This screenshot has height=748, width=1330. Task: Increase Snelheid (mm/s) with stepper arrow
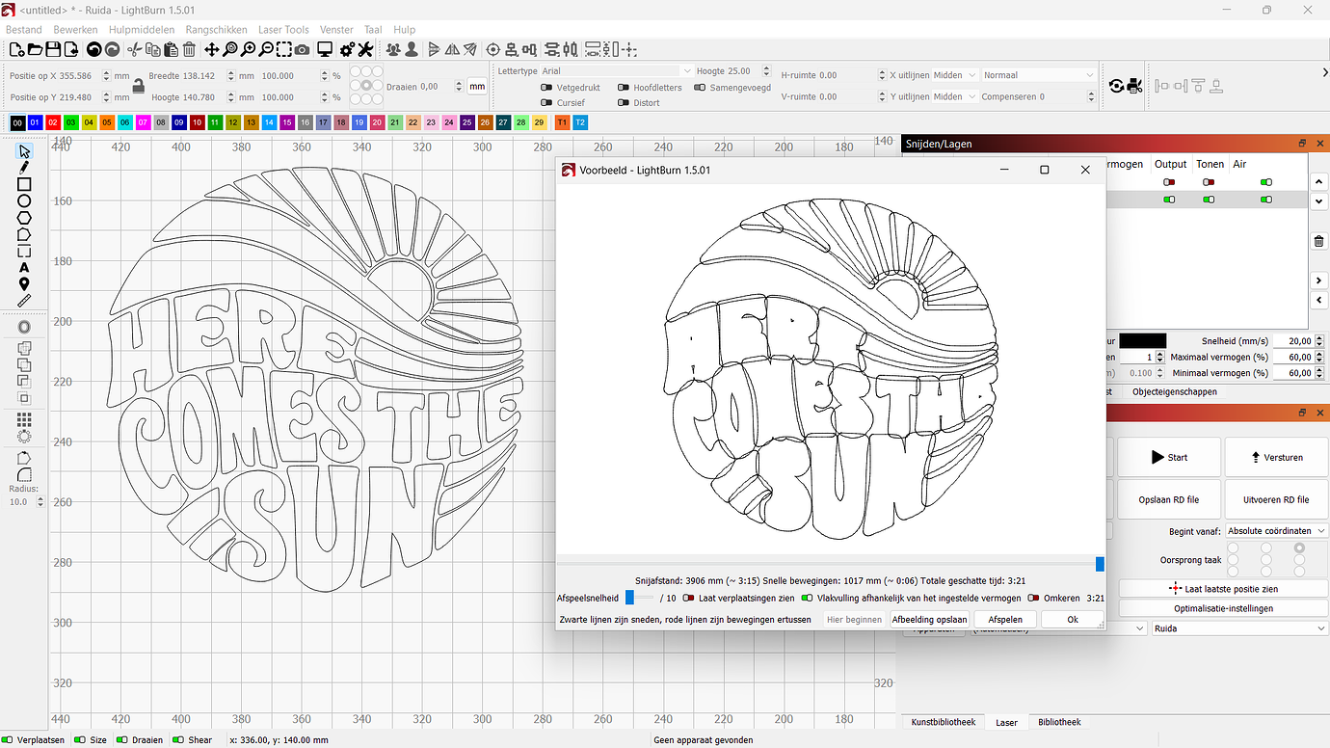pyautogui.click(x=1319, y=338)
